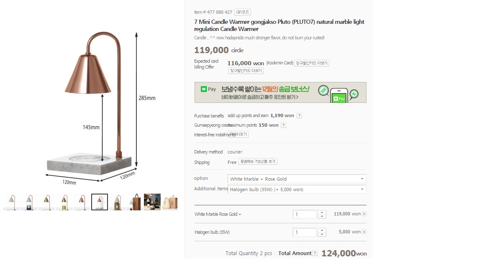This screenshot has width=482, height=271.
Task: Open the Additional items Halogen bulb dropdown
Action: [297, 189]
